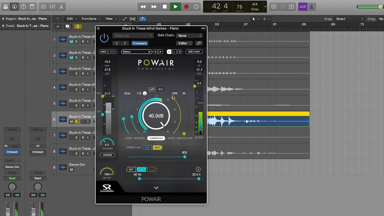Toggle the plugin power bypass icon
The height and width of the screenshot is (216, 384).
pyautogui.click(x=104, y=38)
